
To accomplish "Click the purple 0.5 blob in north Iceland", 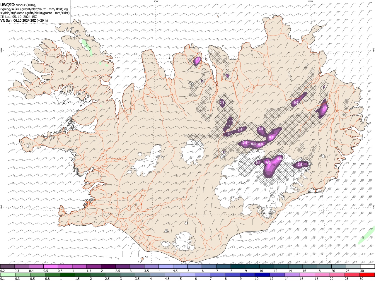I will click(197, 61).
